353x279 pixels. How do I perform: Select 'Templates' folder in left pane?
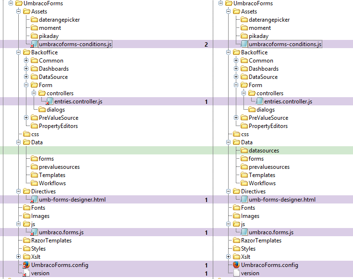click(52, 175)
